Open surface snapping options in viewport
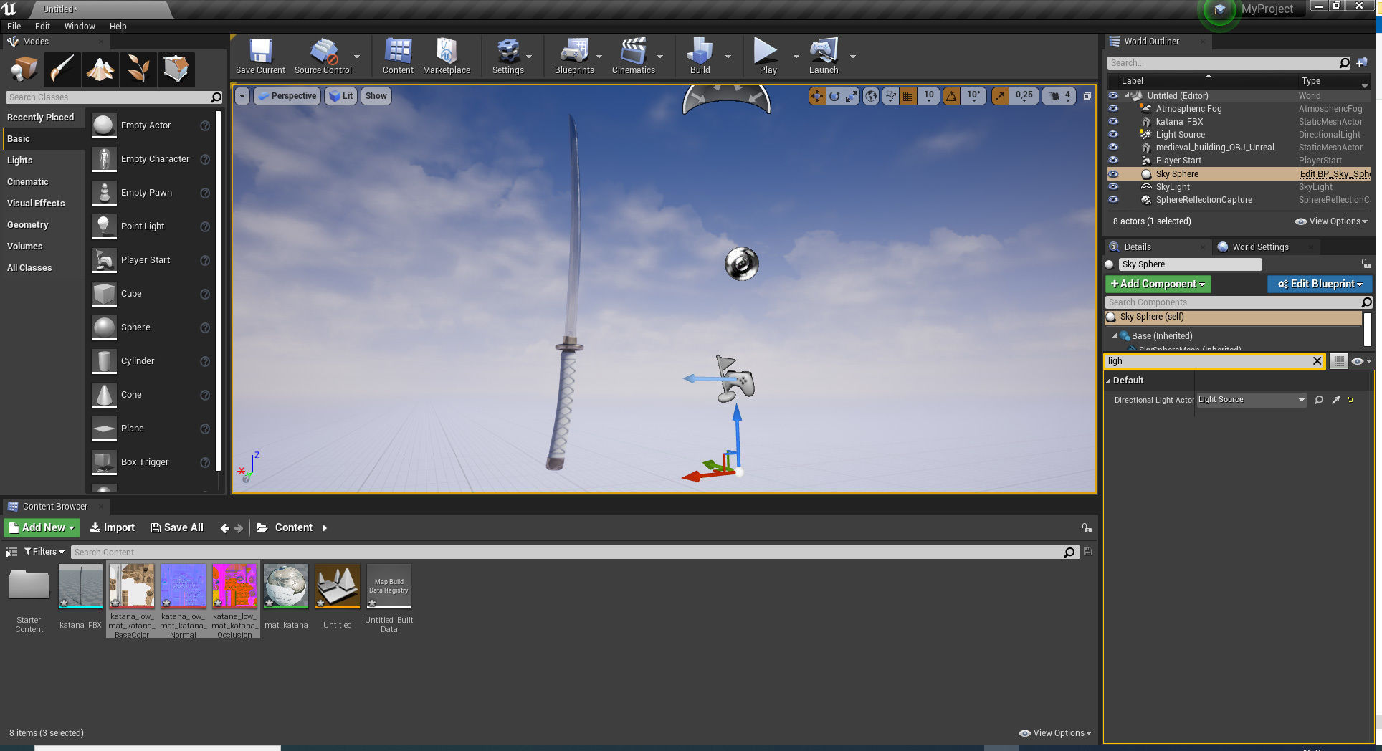This screenshot has width=1382, height=751. click(x=890, y=96)
